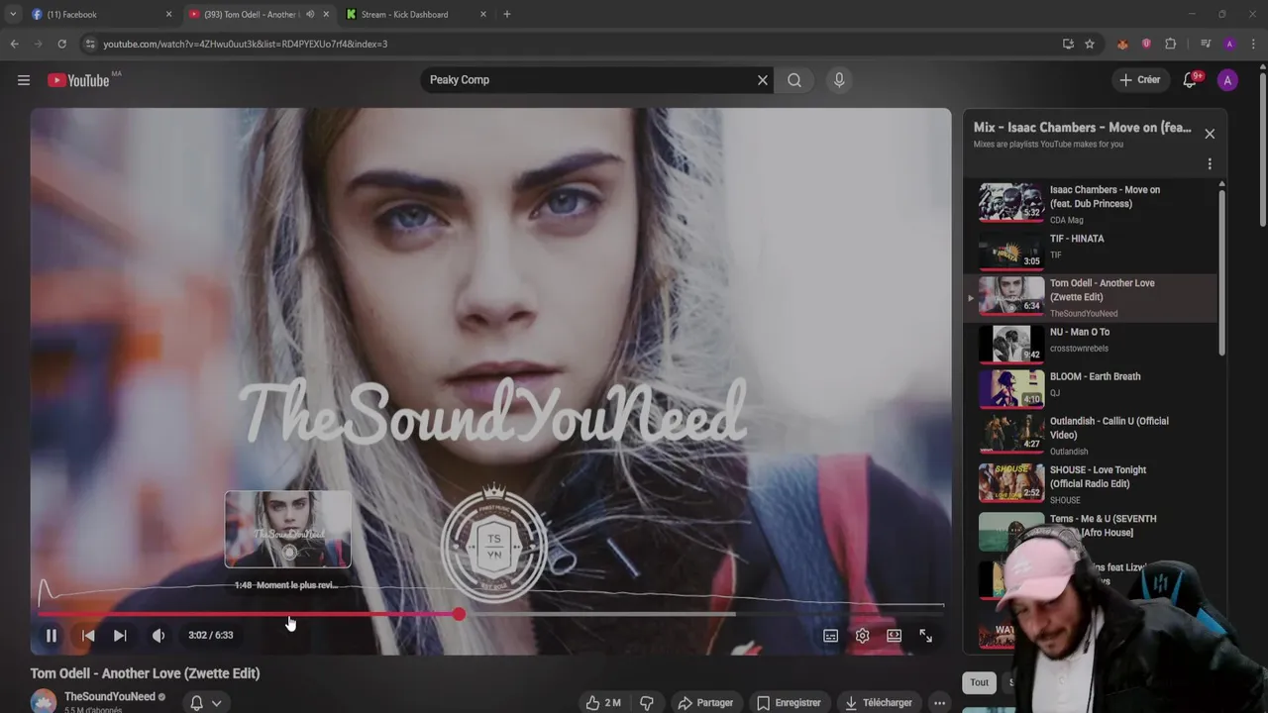Play TIF - HINATA from the mix
1268x713 pixels.
click(1090, 250)
